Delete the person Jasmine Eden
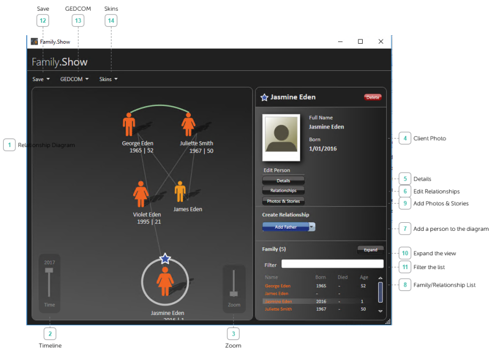The image size is (496, 356). (373, 98)
